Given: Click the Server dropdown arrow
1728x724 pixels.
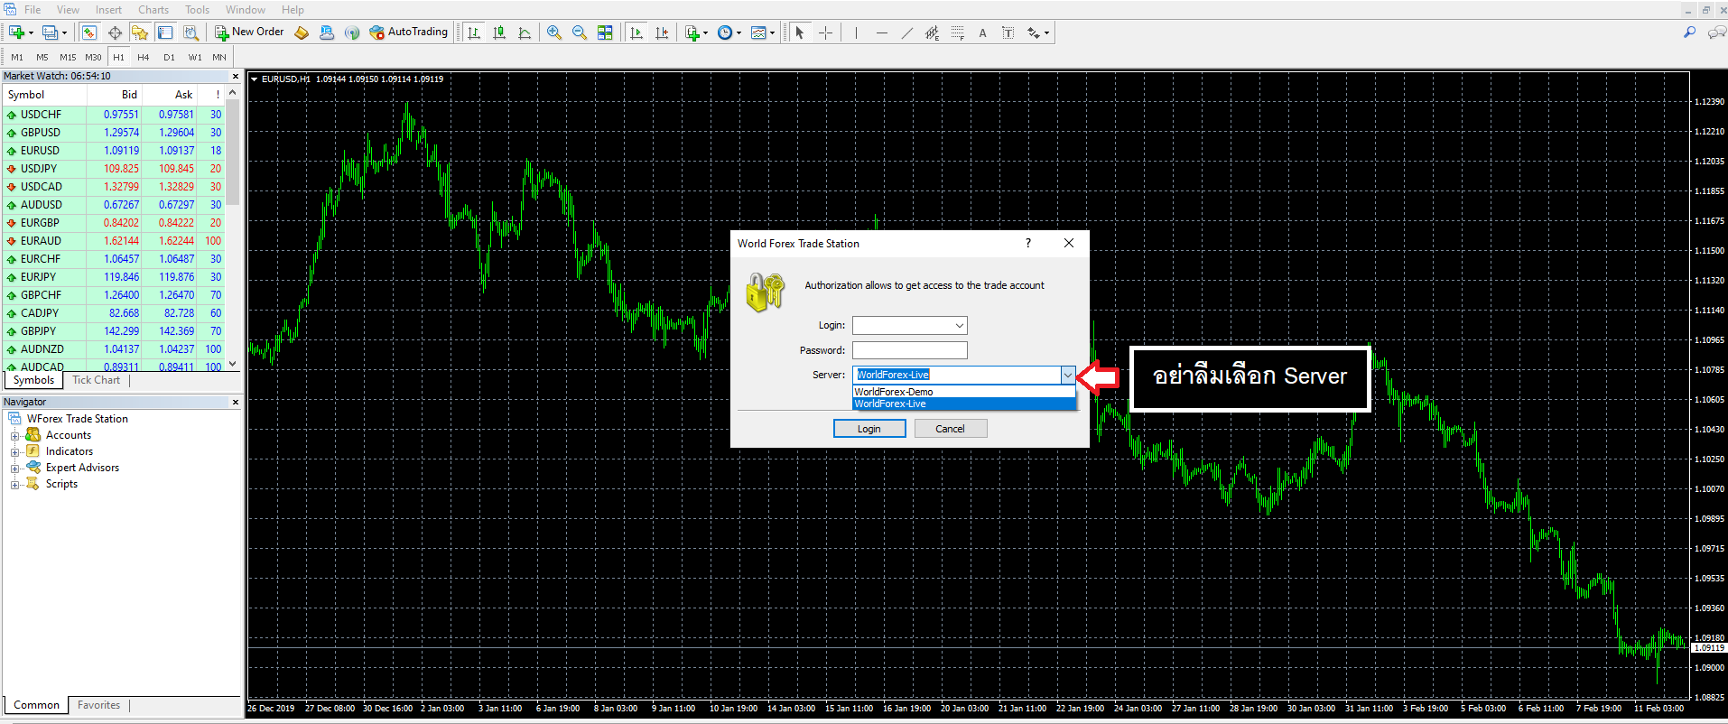Looking at the screenshot, I should coord(1068,375).
